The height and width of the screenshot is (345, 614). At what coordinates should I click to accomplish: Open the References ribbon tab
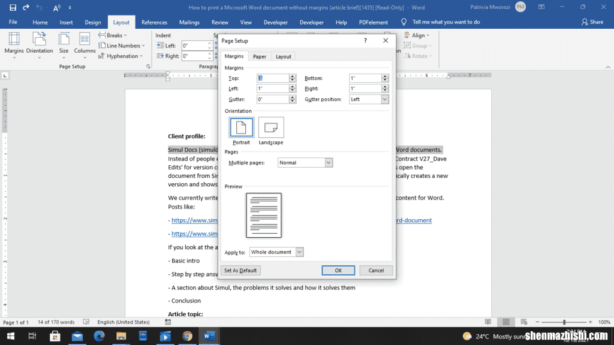point(154,22)
